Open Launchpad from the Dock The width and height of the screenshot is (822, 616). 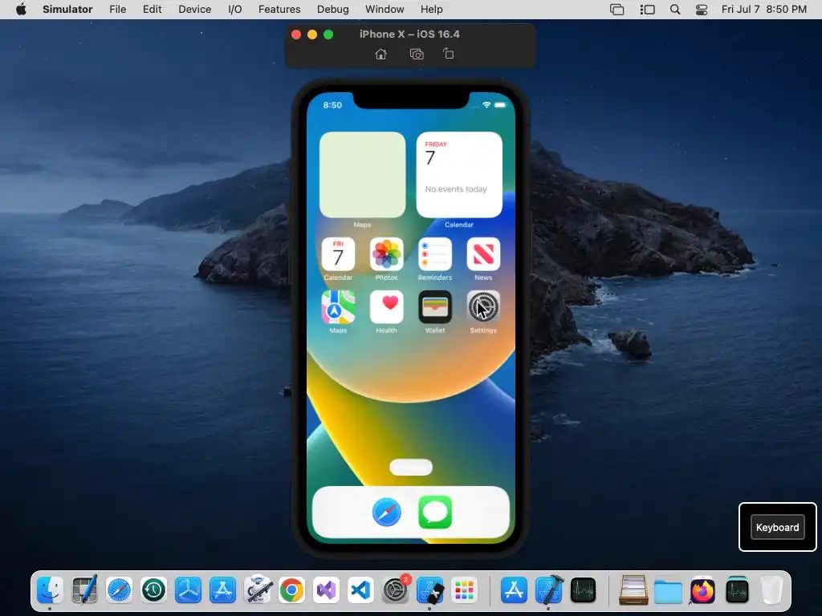coord(465,590)
